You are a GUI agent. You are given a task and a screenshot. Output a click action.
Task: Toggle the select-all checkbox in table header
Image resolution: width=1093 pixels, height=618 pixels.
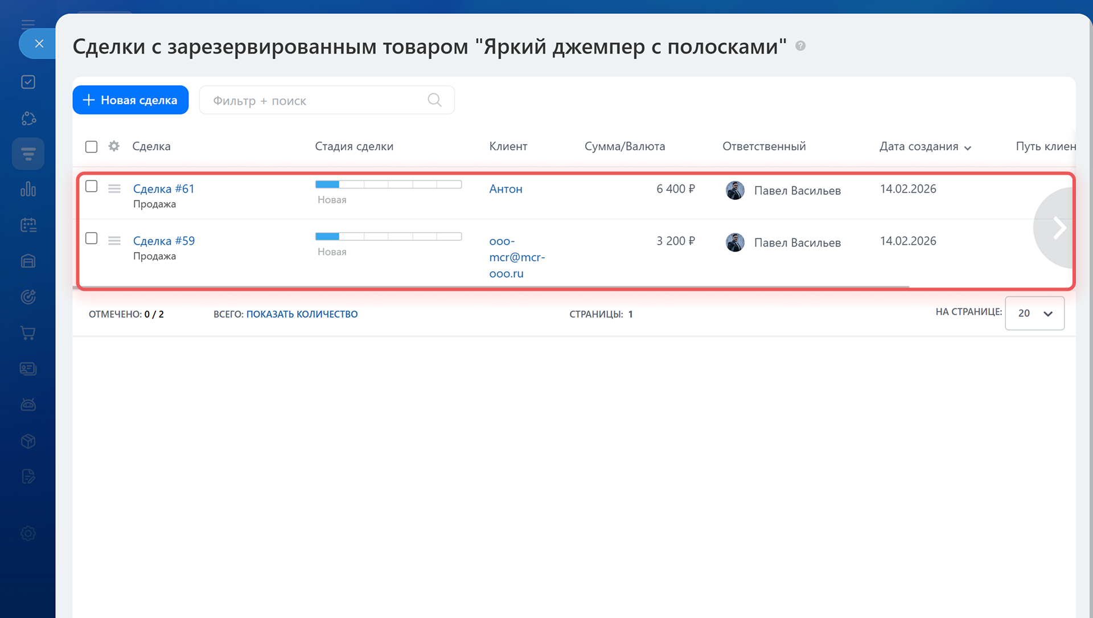tap(91, 147)
